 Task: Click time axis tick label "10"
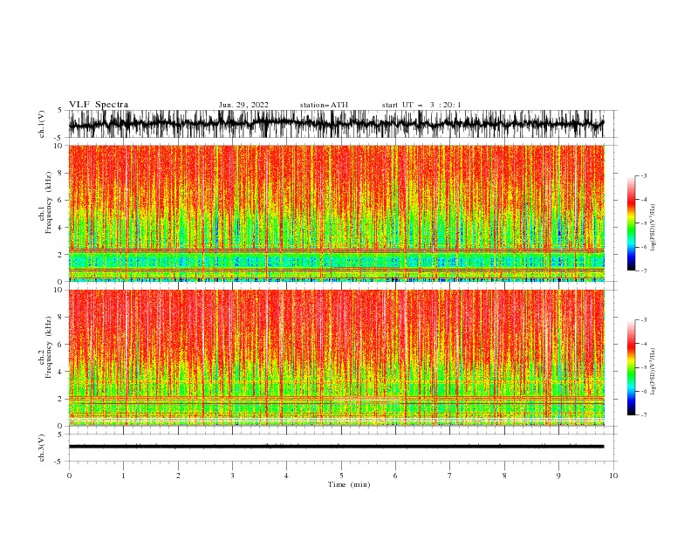pyautogui.click(x=613, y=476)
